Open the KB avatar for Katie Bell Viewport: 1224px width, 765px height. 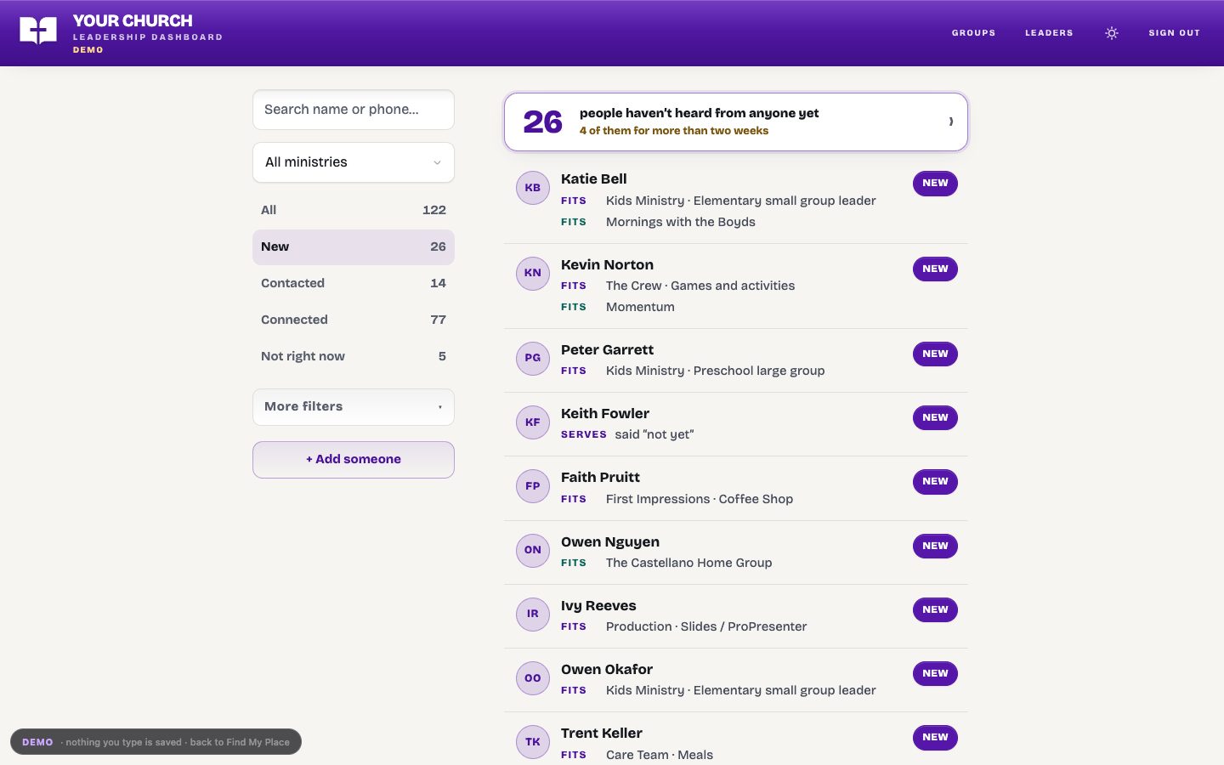(533, 188)
